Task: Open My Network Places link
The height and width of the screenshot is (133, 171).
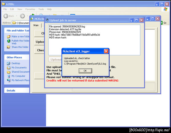Action: point(21,80)
